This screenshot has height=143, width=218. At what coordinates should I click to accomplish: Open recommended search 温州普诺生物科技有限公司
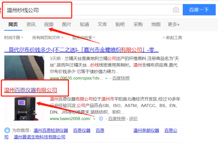click(40, 137)
